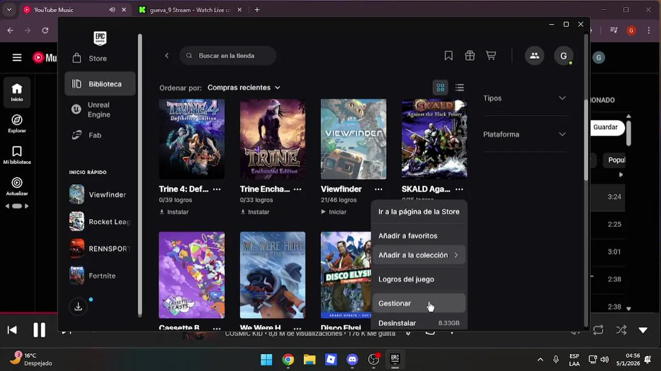Screen dimensions: 661x371
Task: Select Biblioteca in Epic sidebar
Action: (x=100, y=83)
